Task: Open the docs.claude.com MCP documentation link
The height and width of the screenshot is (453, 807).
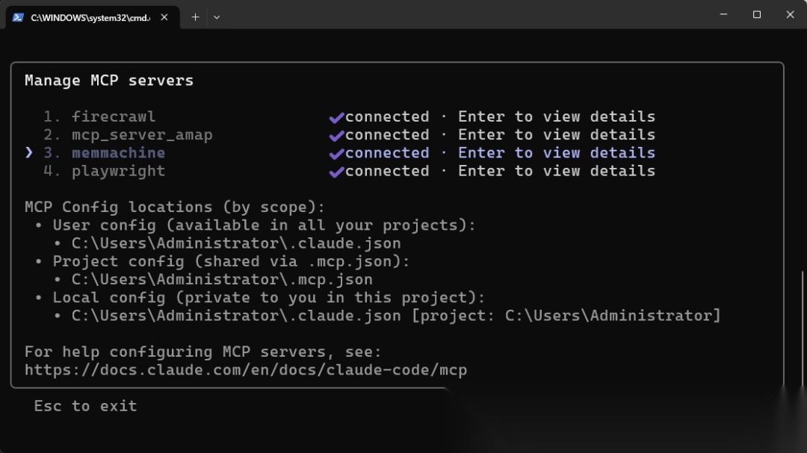Action: point(246,369)
